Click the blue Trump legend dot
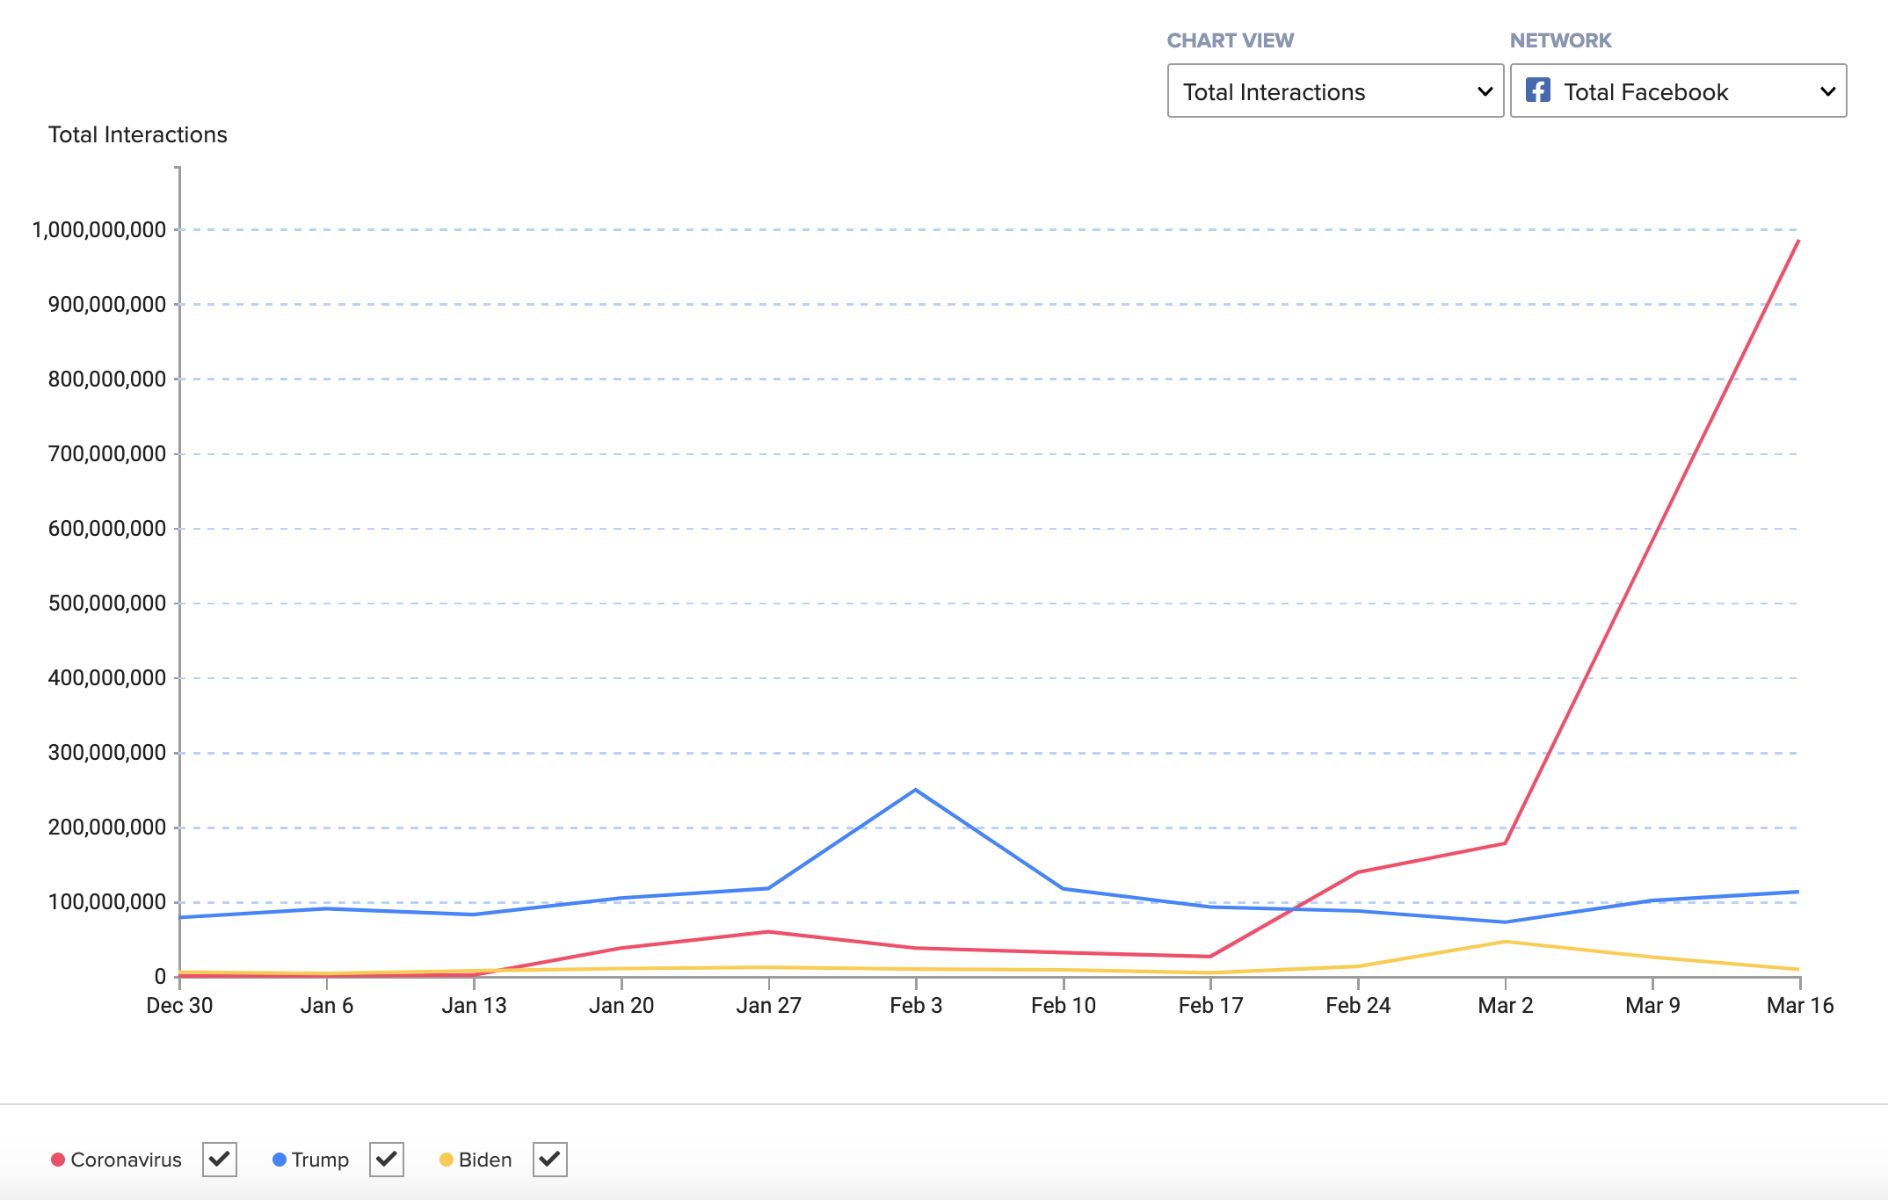The height and width of the screenshot is (1200, 1888). (x=280, y=1160)
